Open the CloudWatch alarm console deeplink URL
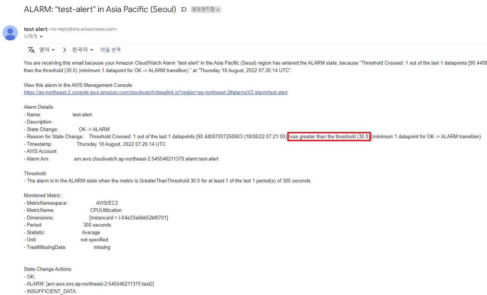Viewport: 487px width, 295px height. [156, 92]
